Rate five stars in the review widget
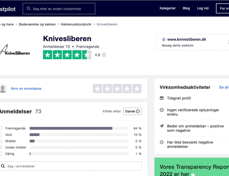Screen dimensions: 229x176 [137, 89]
